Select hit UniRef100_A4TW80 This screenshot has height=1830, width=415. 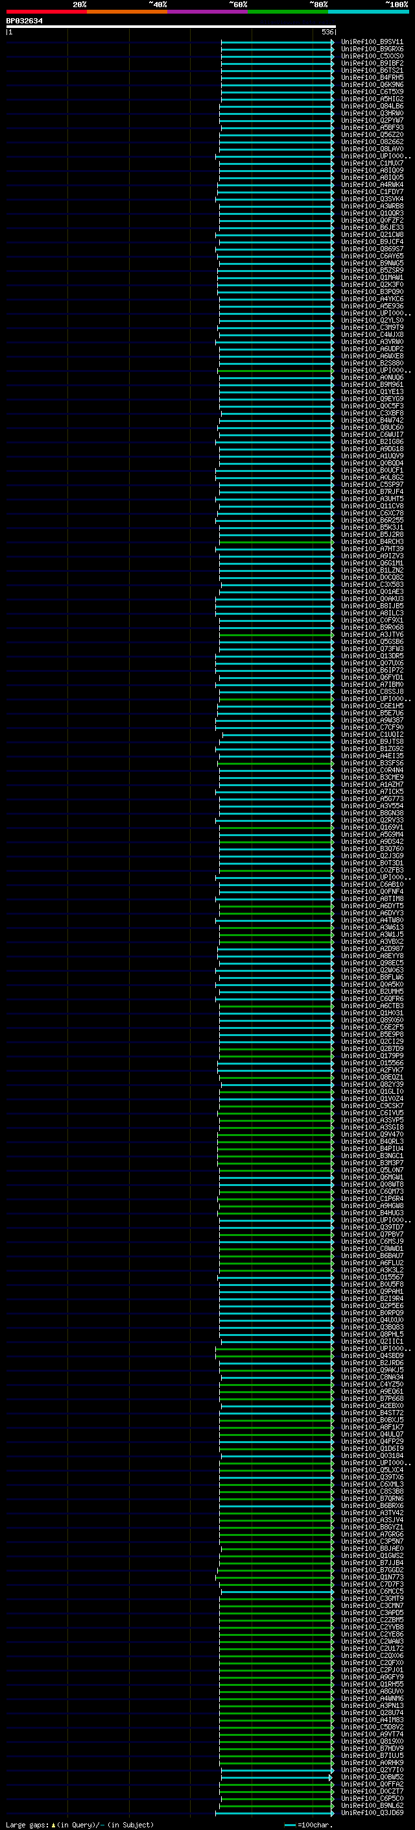[x=372, y=920]
